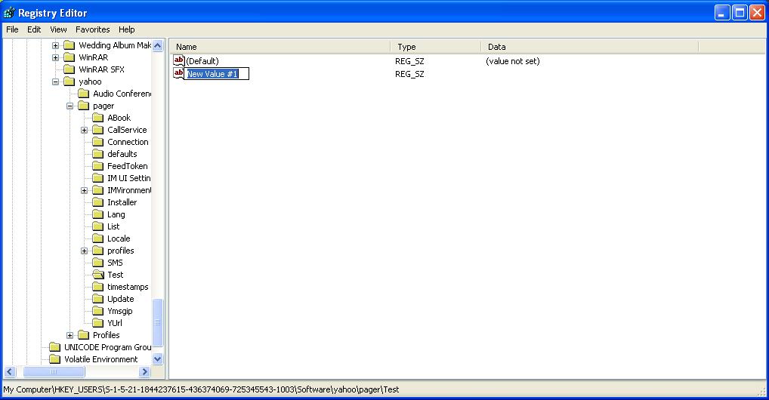This screenshot has width=769, height=400.
Task: Click the New Value #1 string icon
Action: (x=178, y=73)
